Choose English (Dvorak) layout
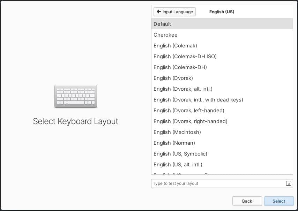 [222, 78]
